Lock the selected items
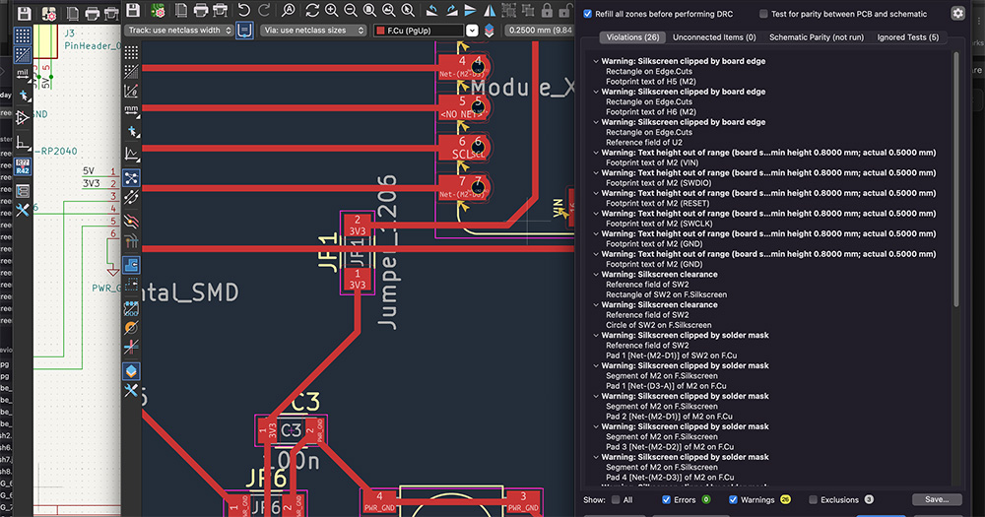The width and height of the screenshot is (985, 517). coord(547,10)
